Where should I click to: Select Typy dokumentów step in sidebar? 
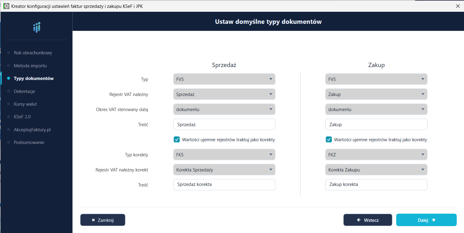point(34,78)
